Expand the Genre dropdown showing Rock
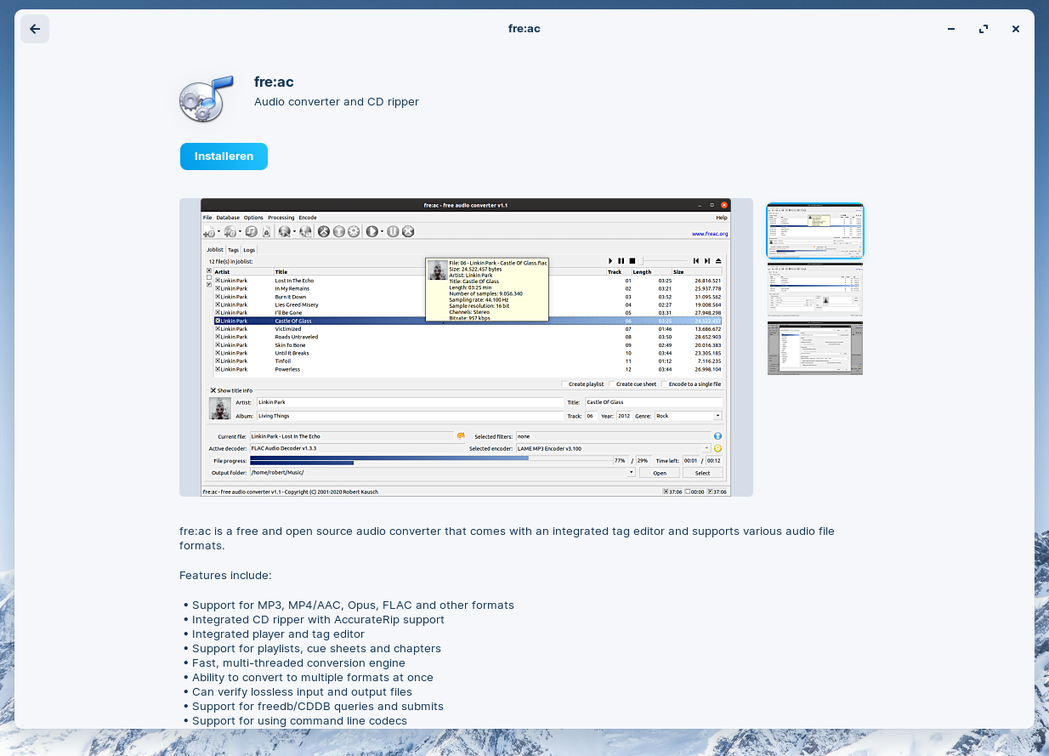 click(x=717, y=416)
